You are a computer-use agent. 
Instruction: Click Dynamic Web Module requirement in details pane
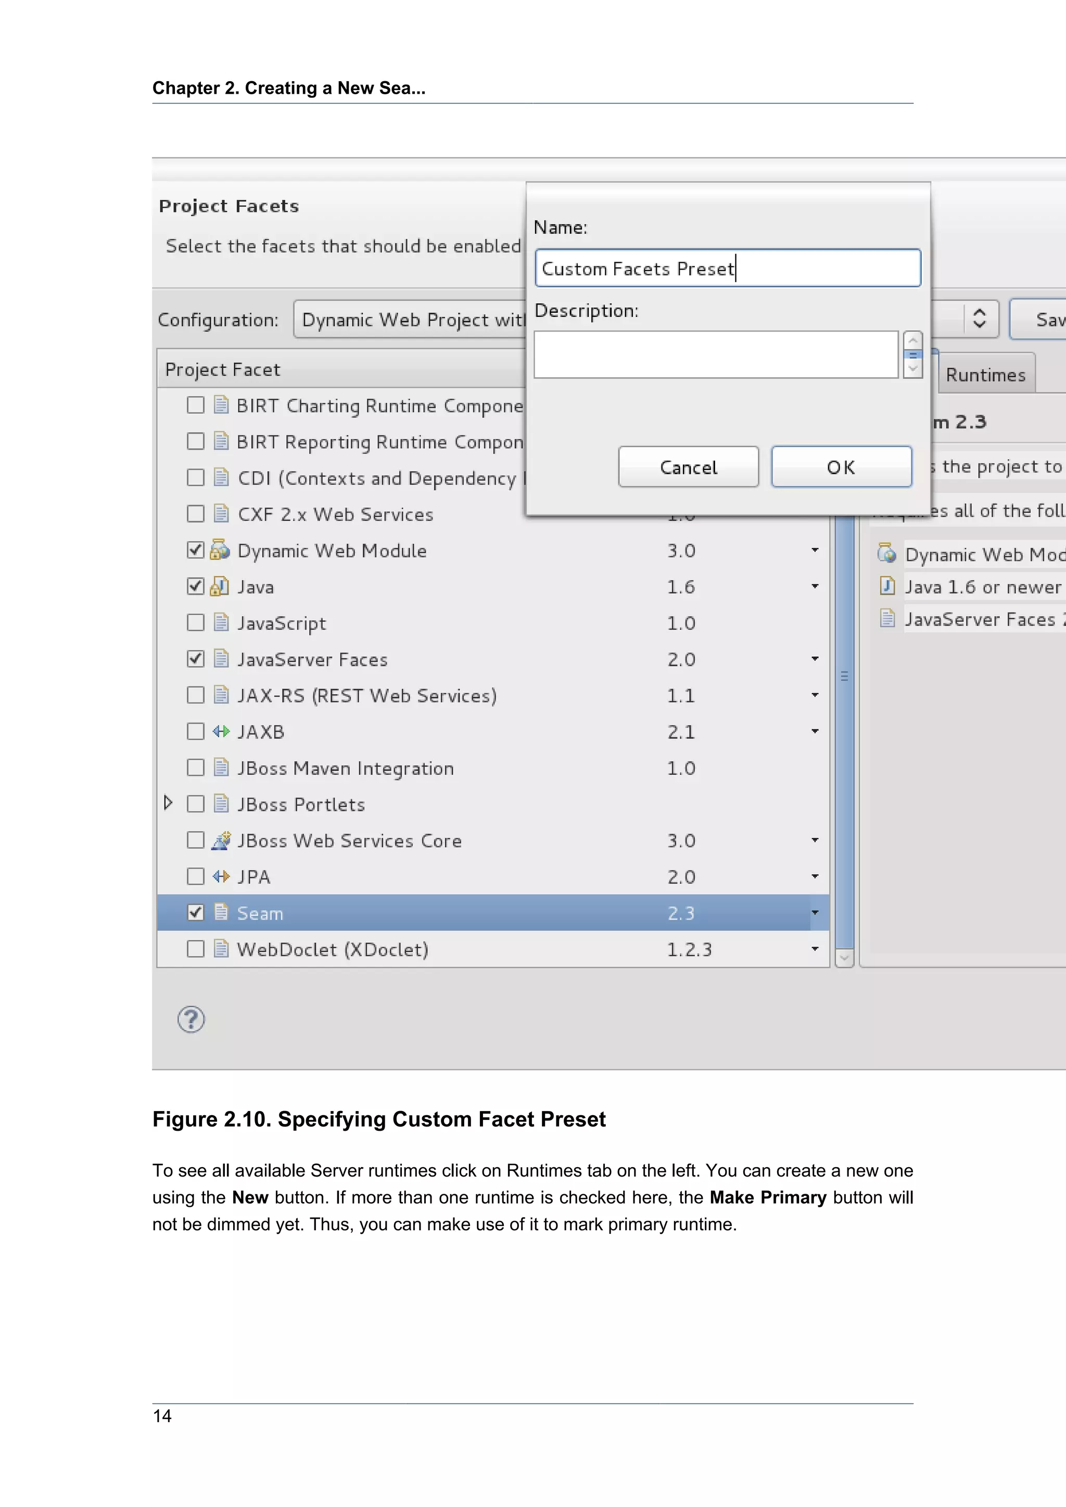coord(985,554)
